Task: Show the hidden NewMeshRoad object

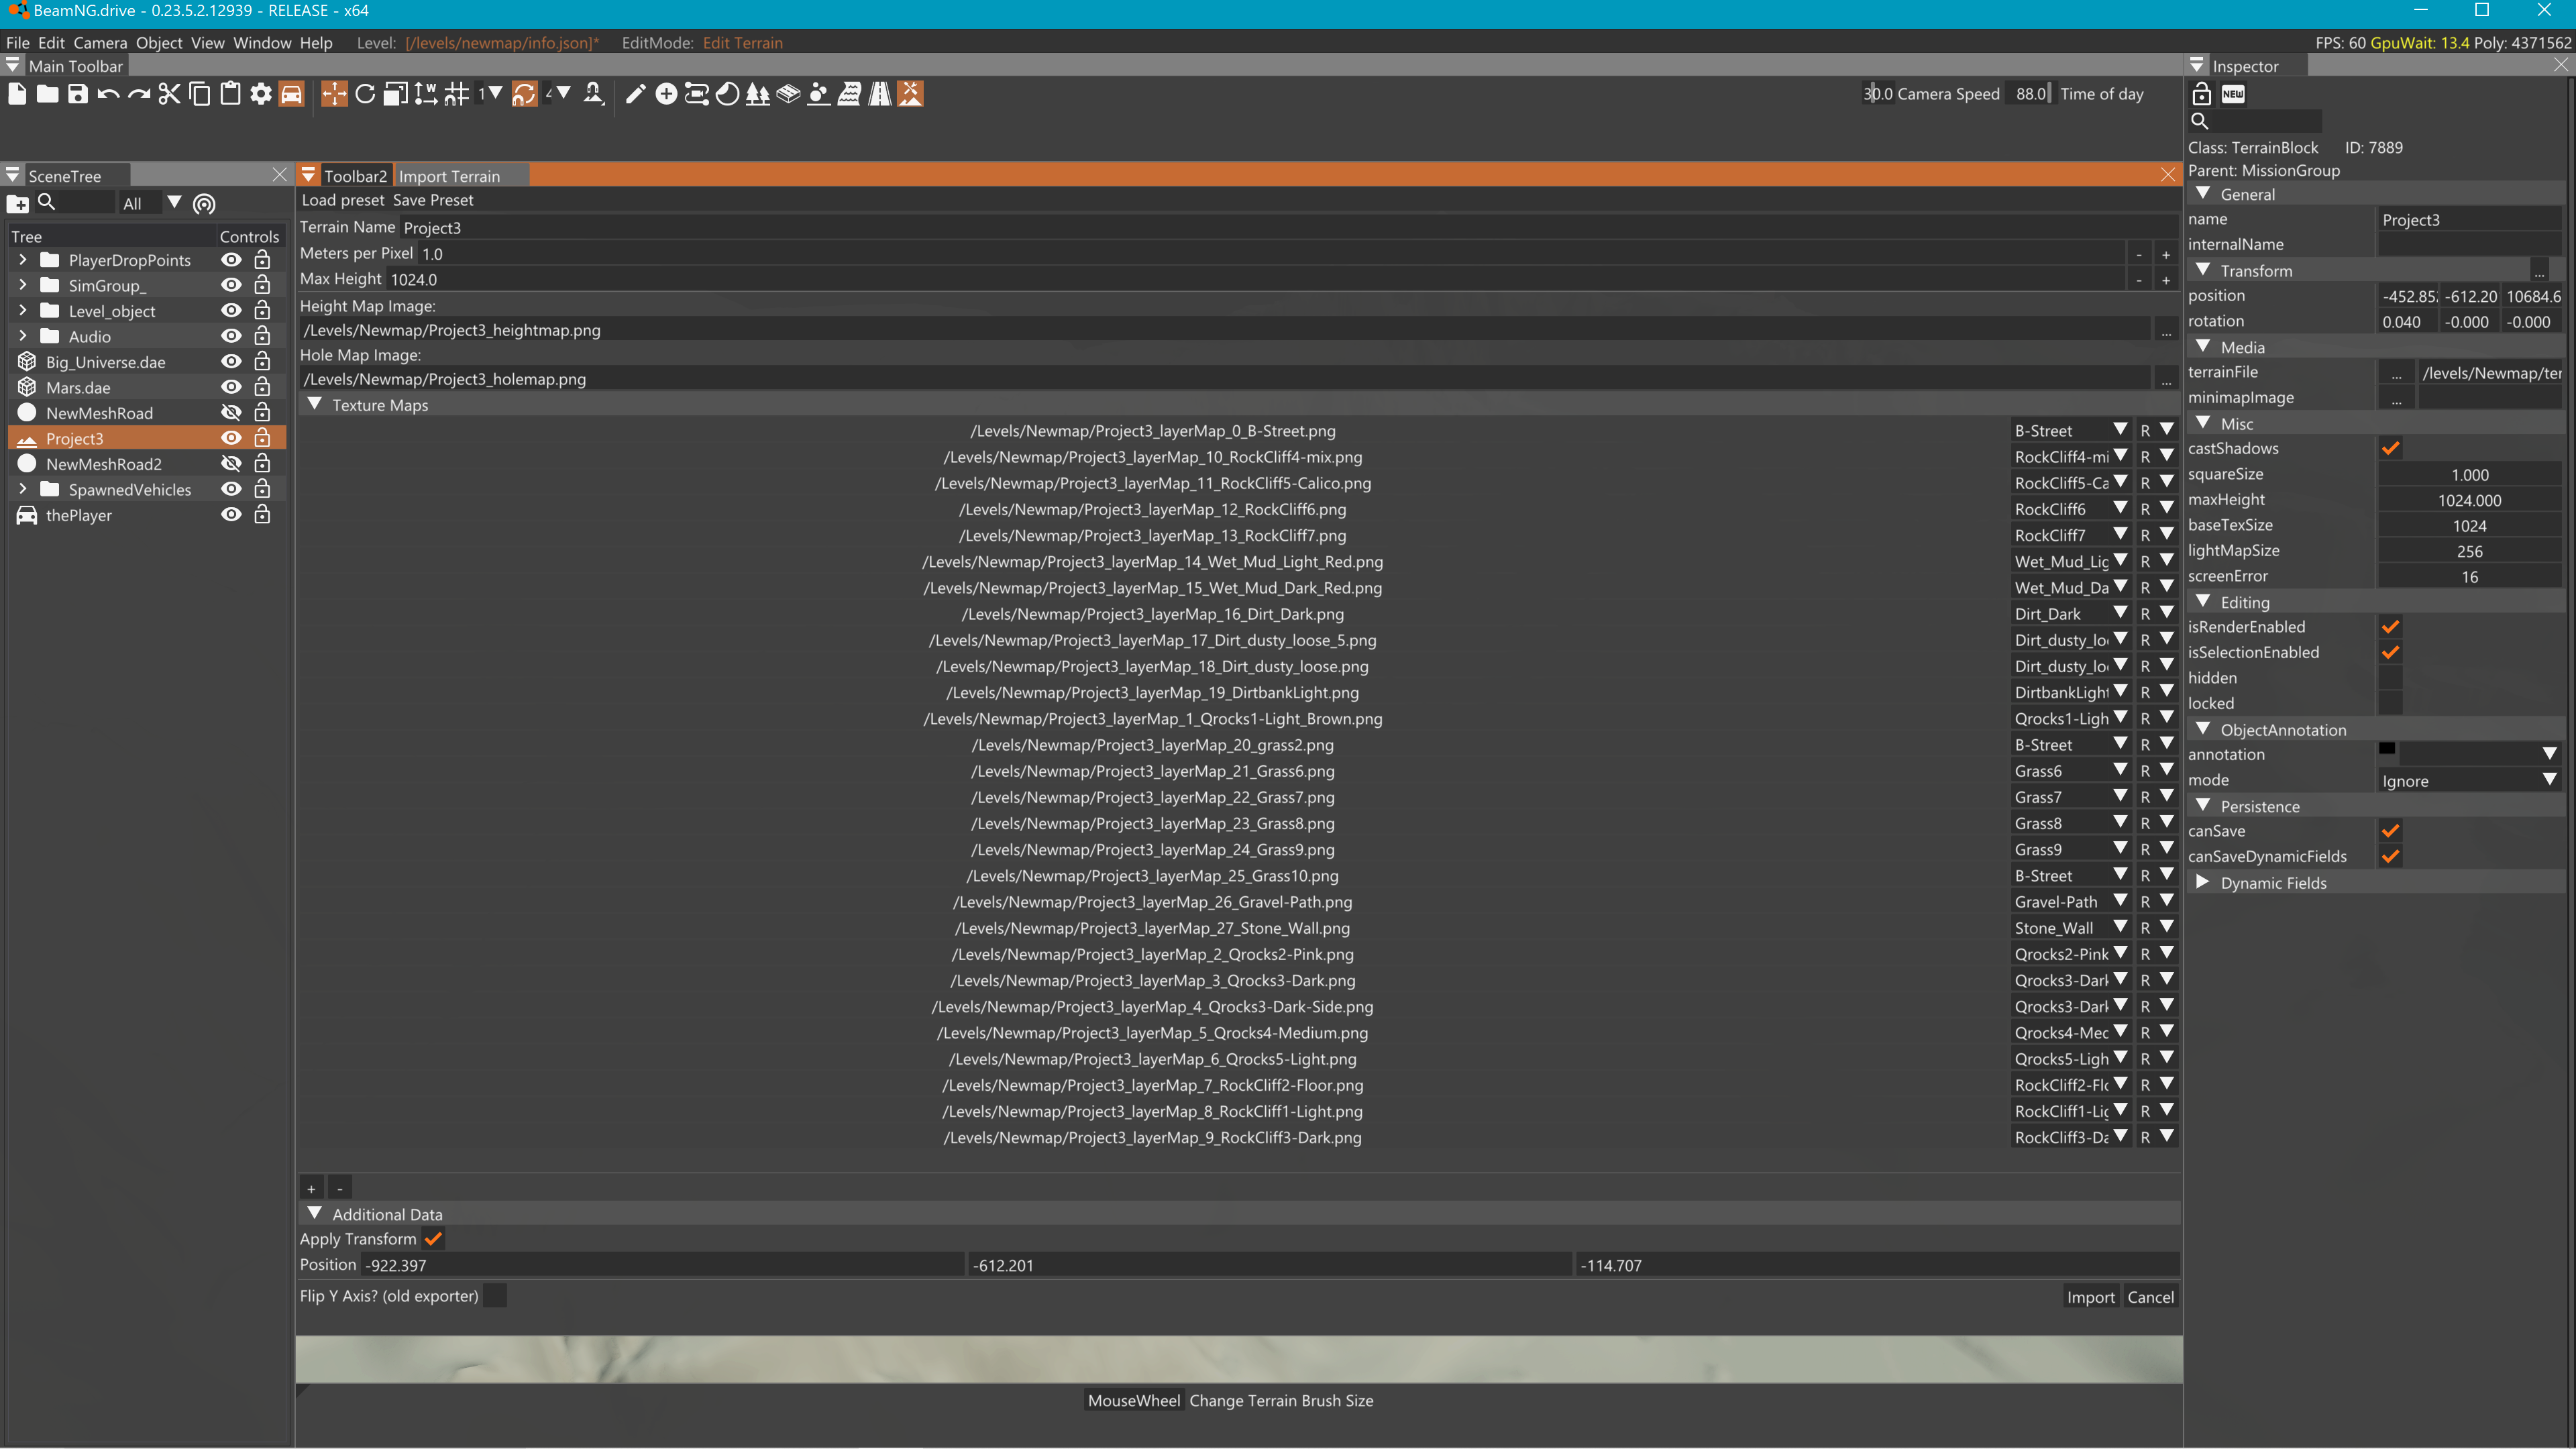Action: pos(231,412)
